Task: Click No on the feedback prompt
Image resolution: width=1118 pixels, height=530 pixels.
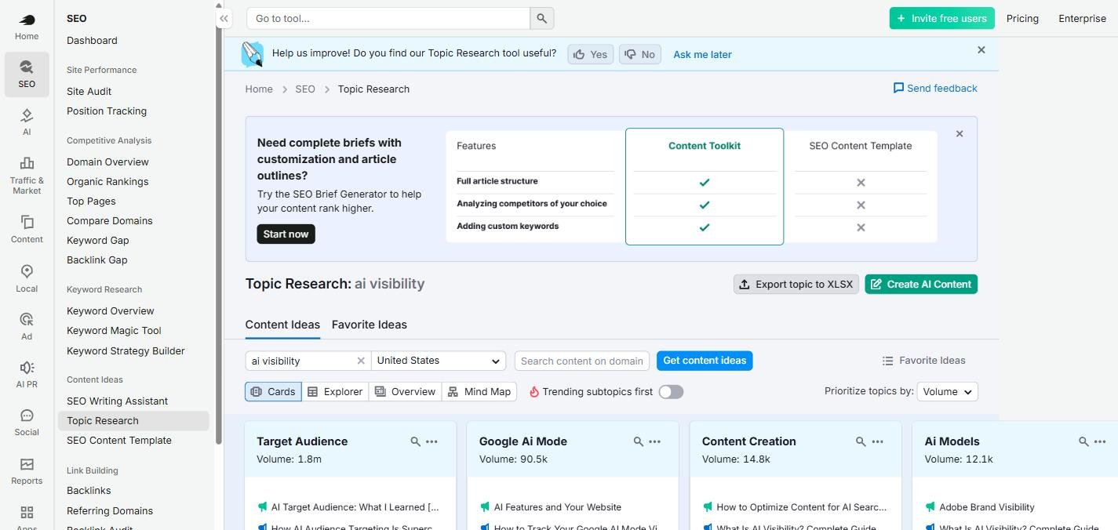Action: point(640,54)
